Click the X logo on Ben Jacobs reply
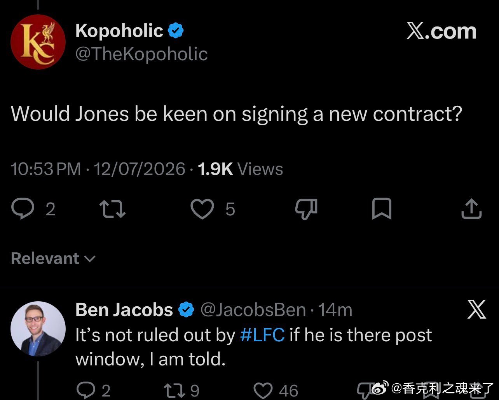This screenshot has width=499, height=400. coord(476,309)
